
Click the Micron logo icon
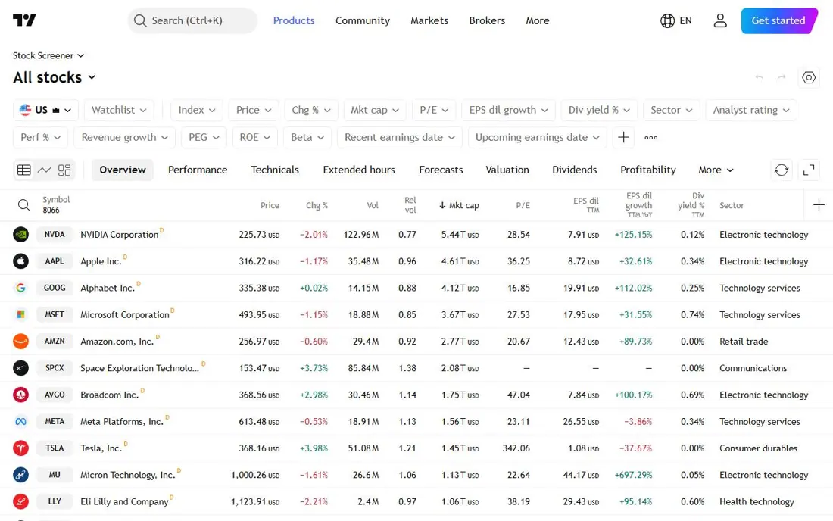(x=20, y=475)
